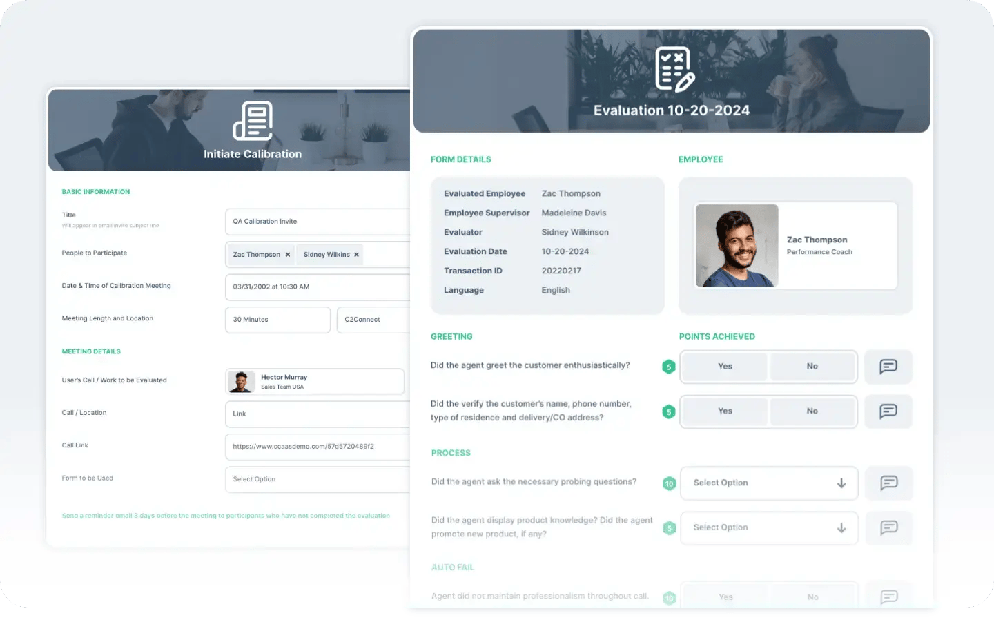Click Zac Thompson's employee photo

pos(737,246)
